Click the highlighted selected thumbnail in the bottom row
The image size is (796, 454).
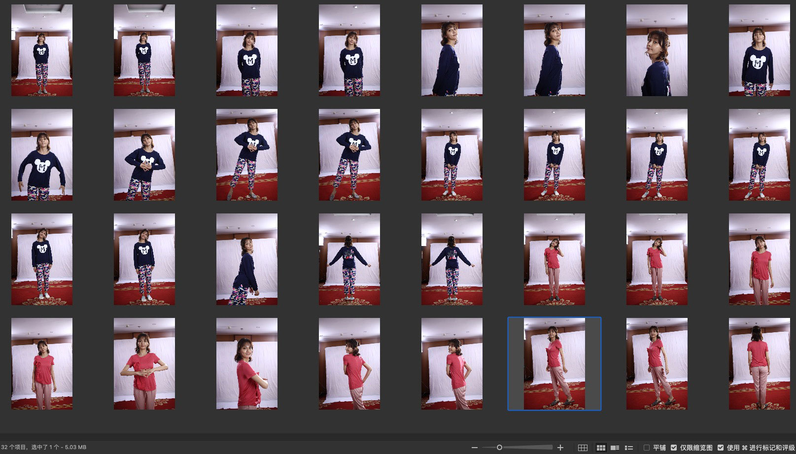554,364
